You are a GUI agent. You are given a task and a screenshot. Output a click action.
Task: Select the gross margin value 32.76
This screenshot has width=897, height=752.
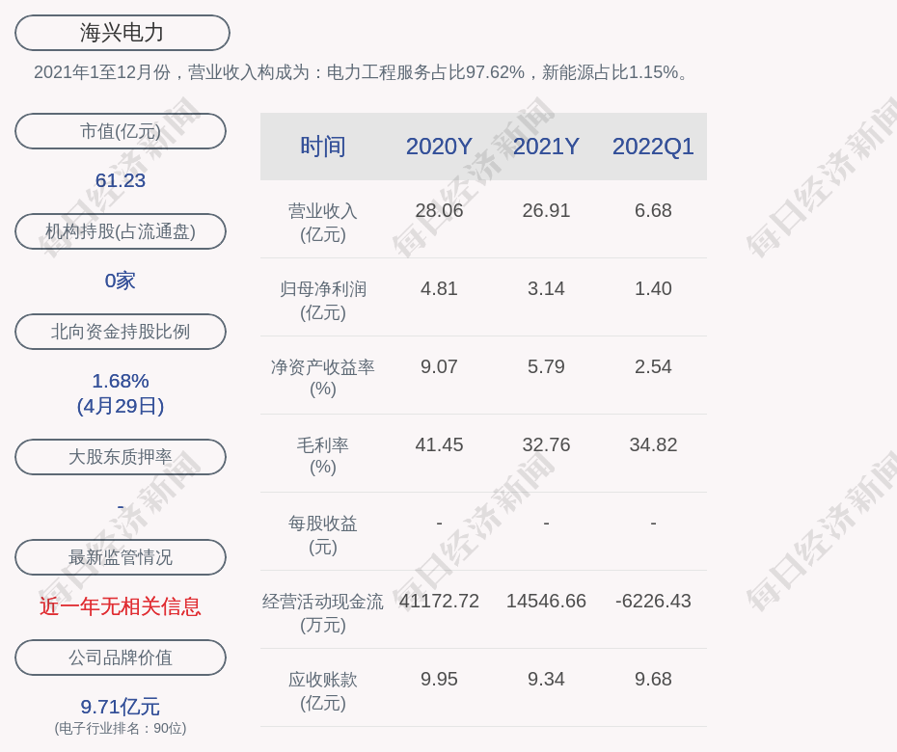click(x=546, y=444)
